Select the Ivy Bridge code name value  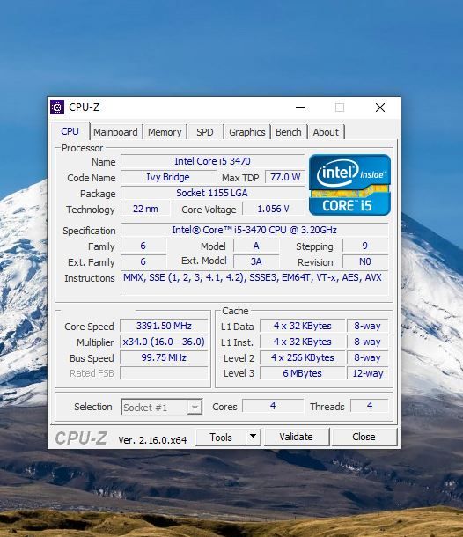[168, 177]
